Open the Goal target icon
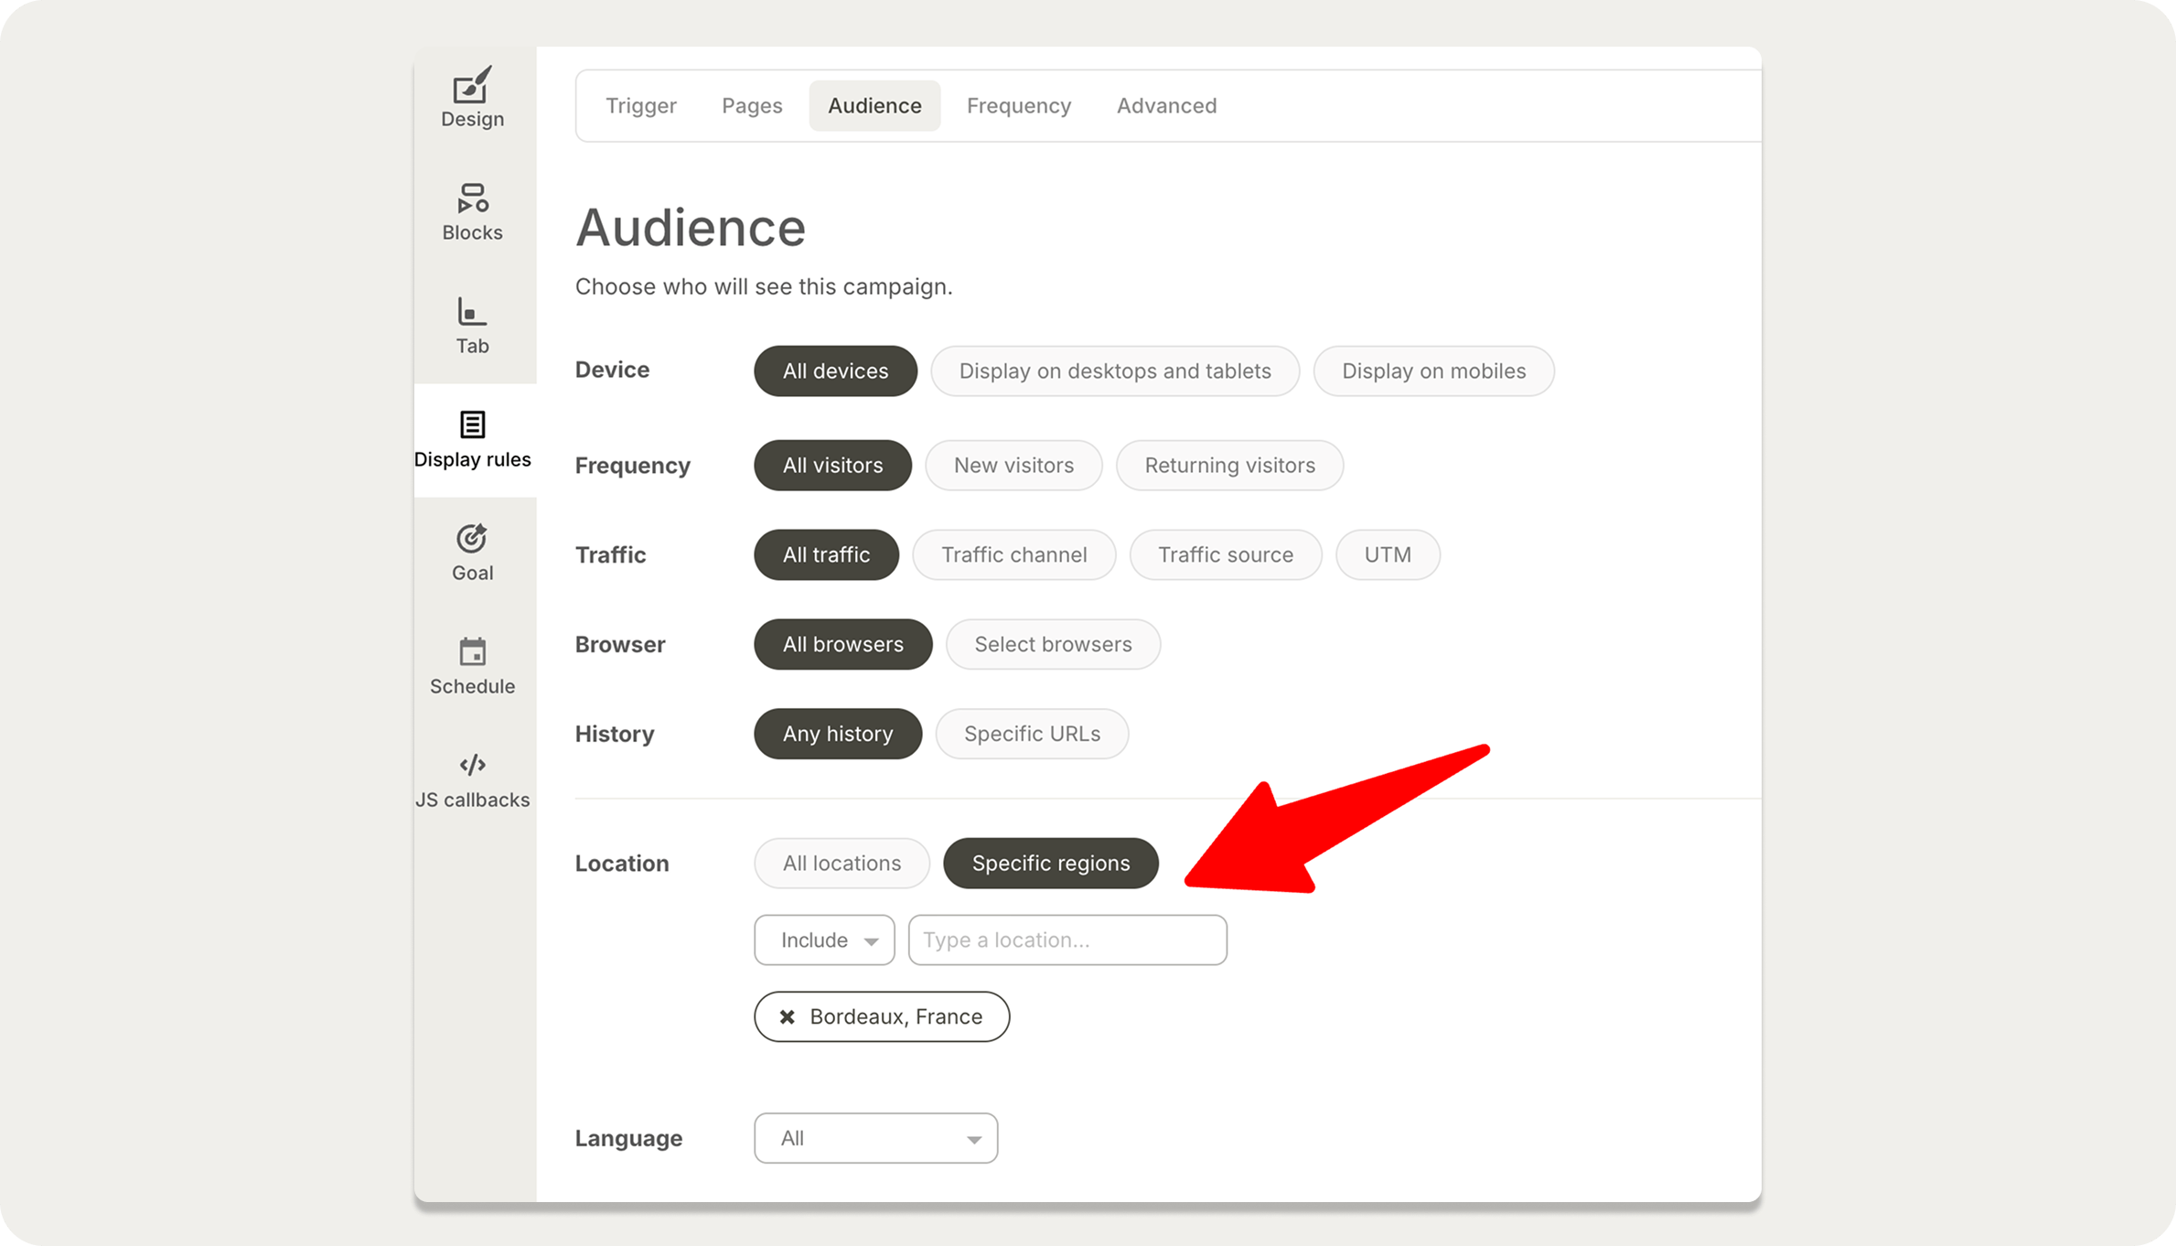Screen dimensions: 2176x1246 pos(472,539)
